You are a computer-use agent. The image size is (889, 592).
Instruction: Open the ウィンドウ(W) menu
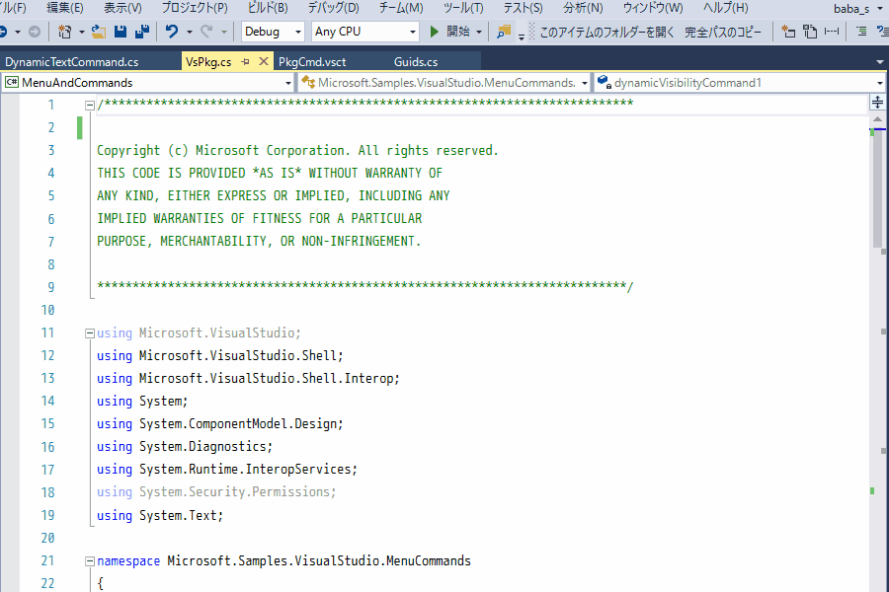(653, 8)
